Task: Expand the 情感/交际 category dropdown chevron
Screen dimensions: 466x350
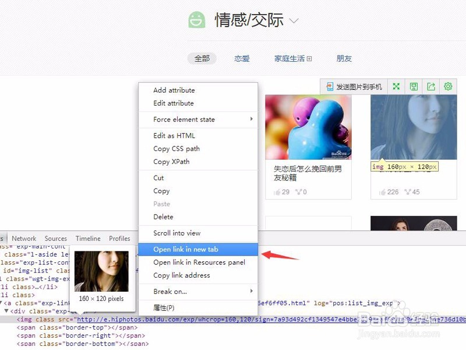Action: 294,19
